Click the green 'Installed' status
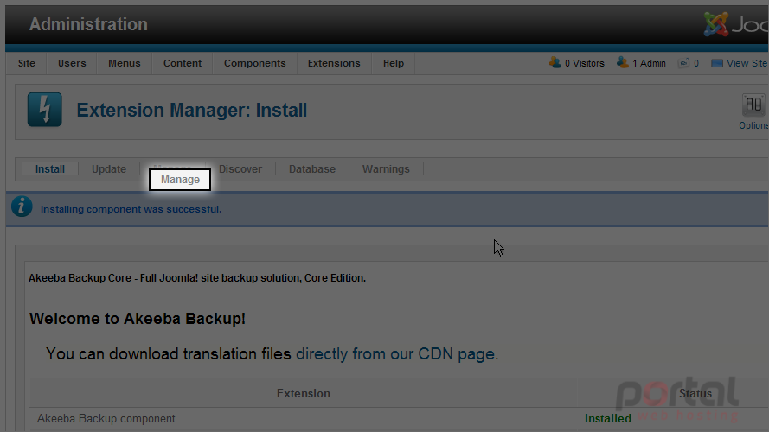This screenshot has height=432, width=769. click(x=607, y=419)
